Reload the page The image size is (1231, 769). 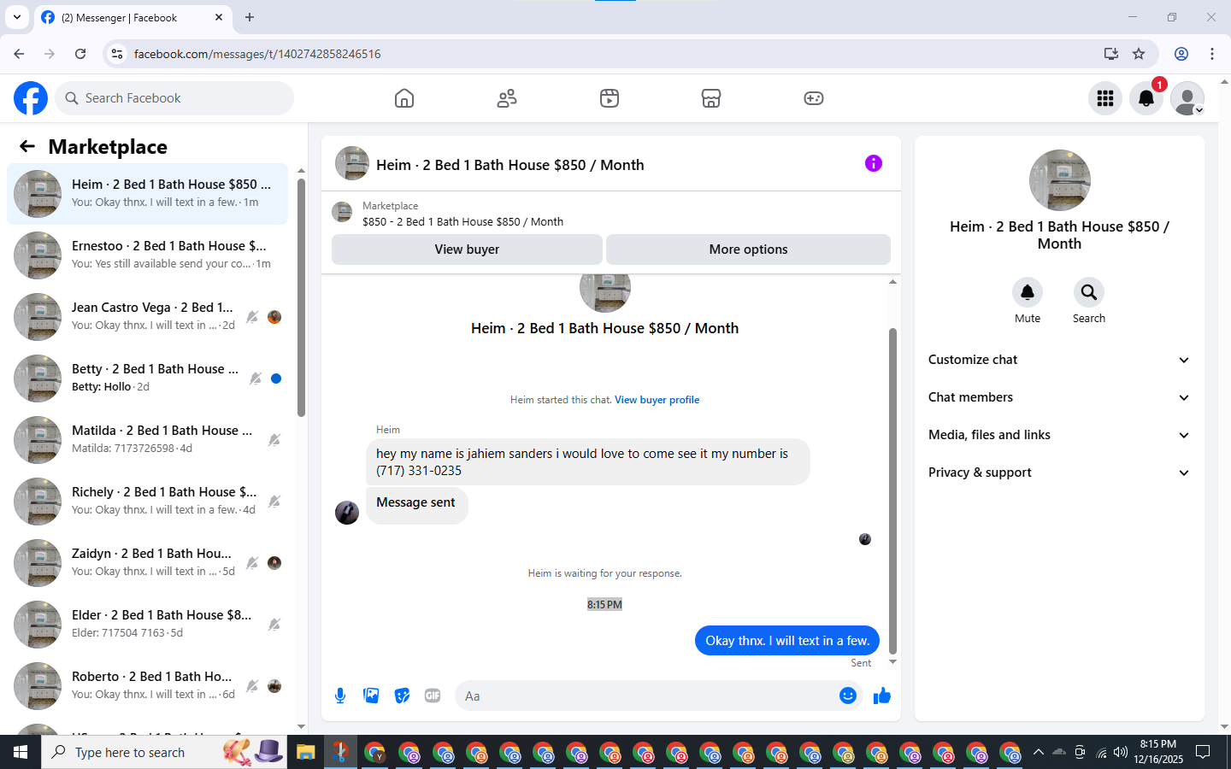[80, 54]
